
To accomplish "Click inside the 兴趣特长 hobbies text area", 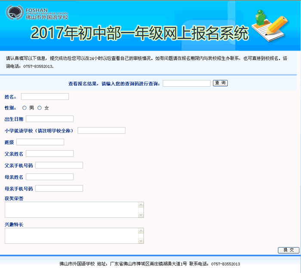I will pyautogui.click(x=71, y=236).
